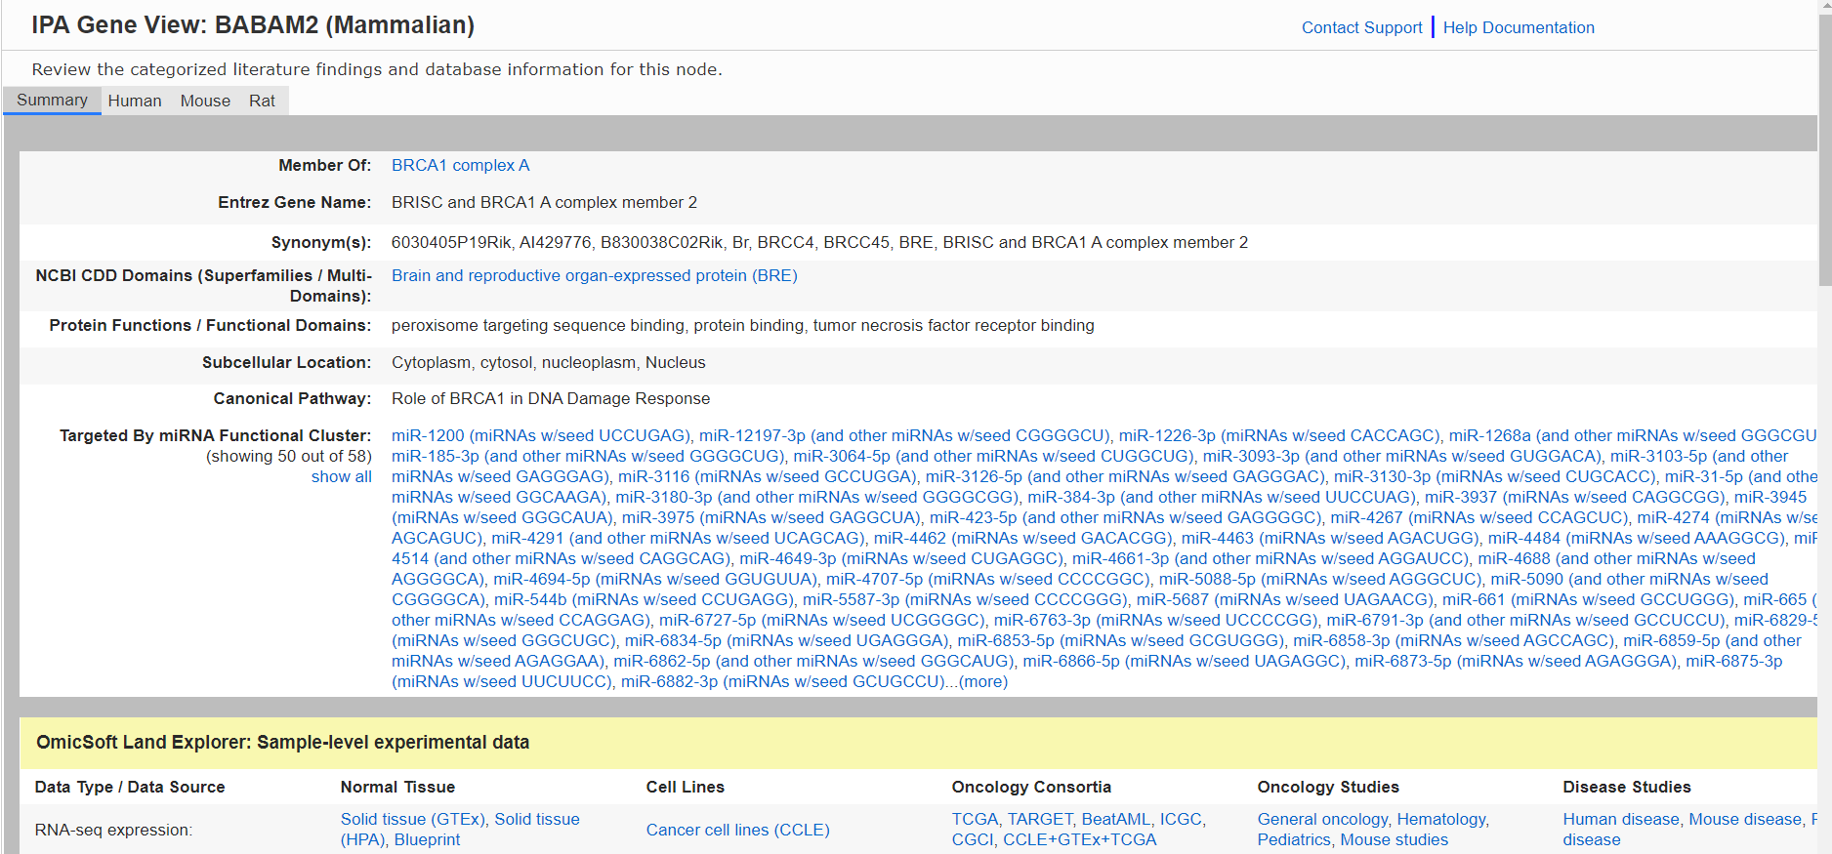Open Help Documentation link
Screen dimensions: 1832x854
[1519, 27]
